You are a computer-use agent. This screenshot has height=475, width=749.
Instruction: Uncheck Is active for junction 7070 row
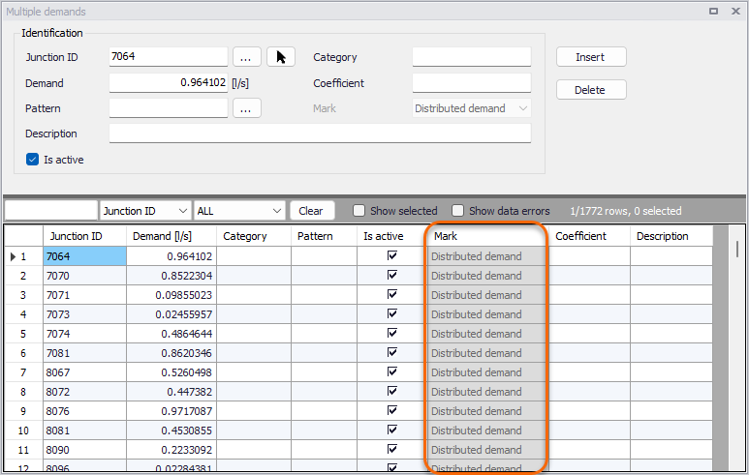392,275
